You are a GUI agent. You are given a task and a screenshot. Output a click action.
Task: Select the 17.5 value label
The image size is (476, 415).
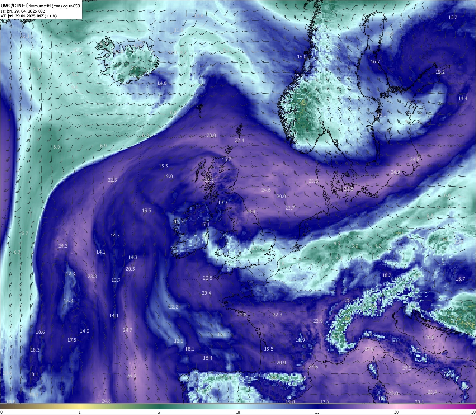click(x=72, y=340)
